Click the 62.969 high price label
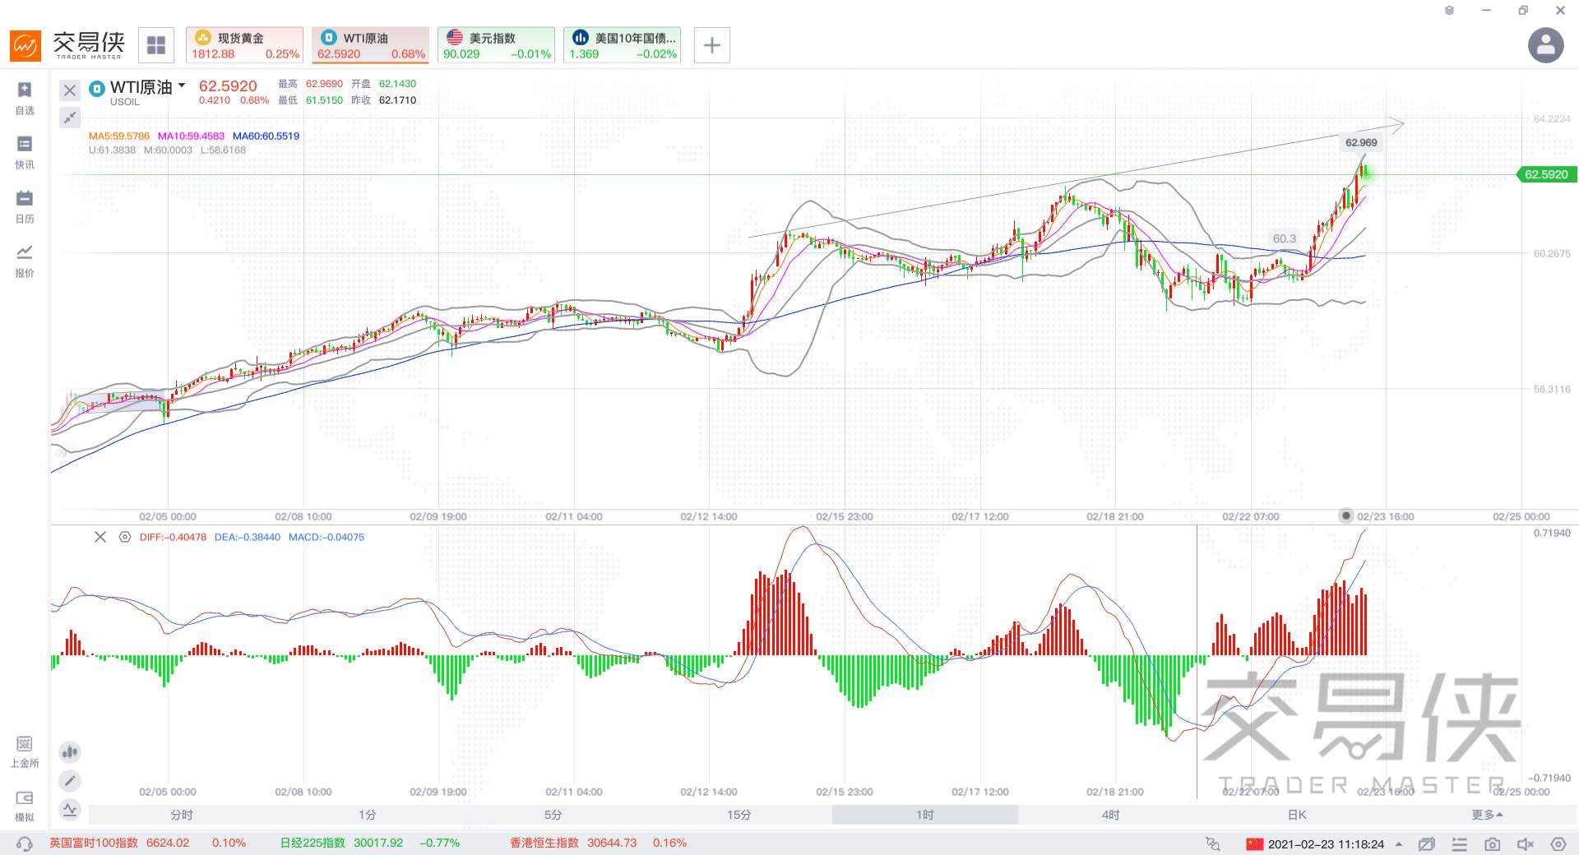The image size is (1579, 855). click(1361, 142)
